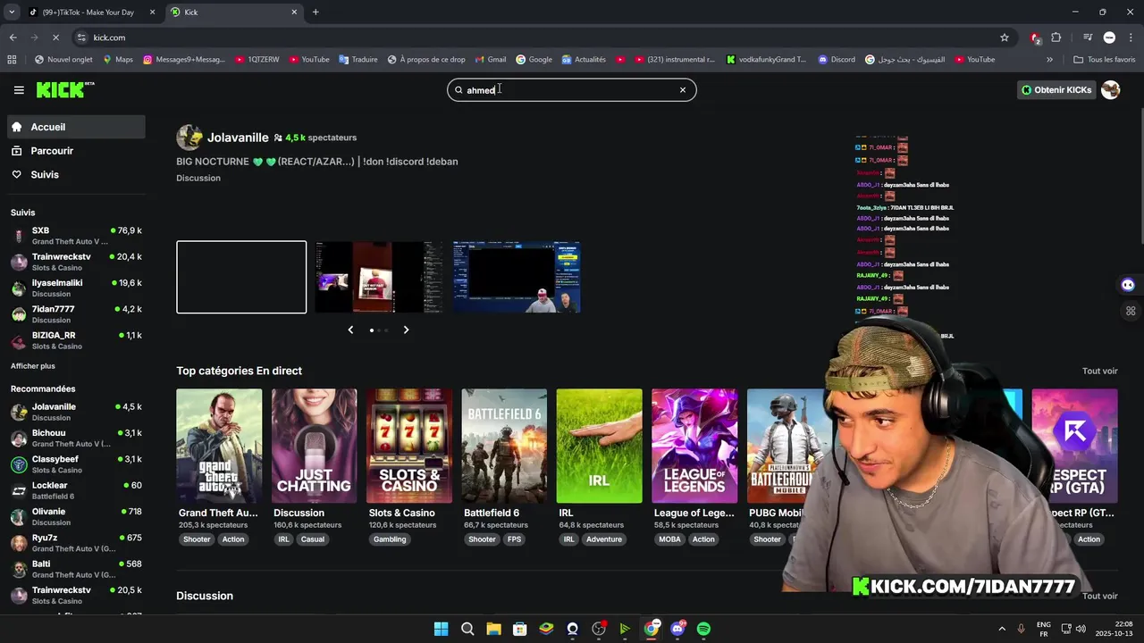The width and height of the screenshot is (1144, 643).
Task: Open the browser extensions puzzle icon
Action: click(1056, 38)
